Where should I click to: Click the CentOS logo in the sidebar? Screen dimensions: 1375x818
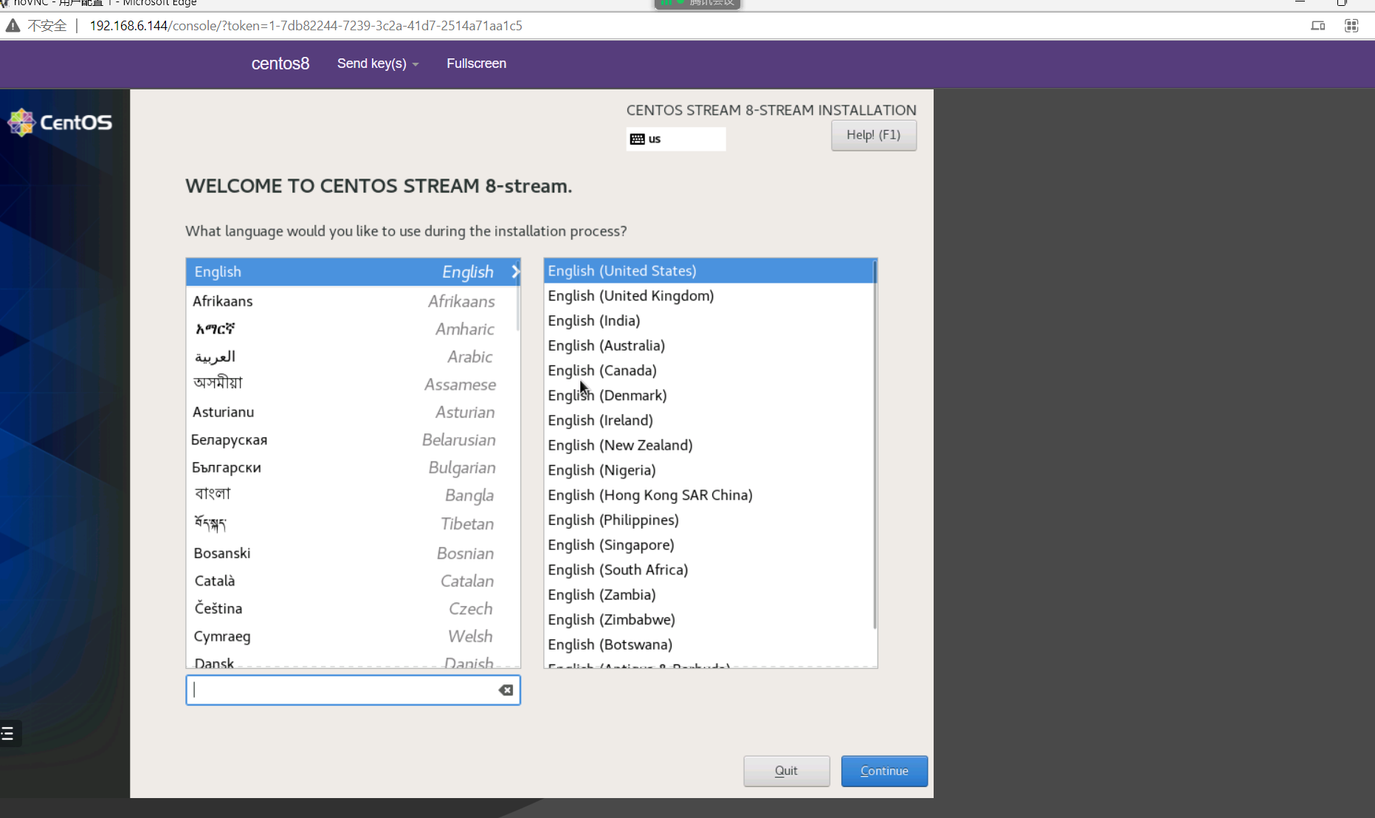point(60,122)
